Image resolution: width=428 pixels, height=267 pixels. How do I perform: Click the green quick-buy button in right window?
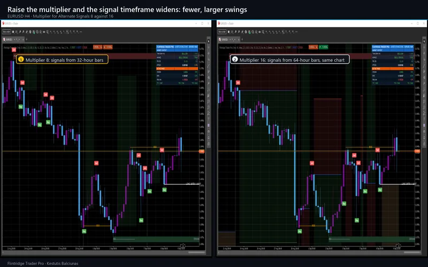point(324,47)
